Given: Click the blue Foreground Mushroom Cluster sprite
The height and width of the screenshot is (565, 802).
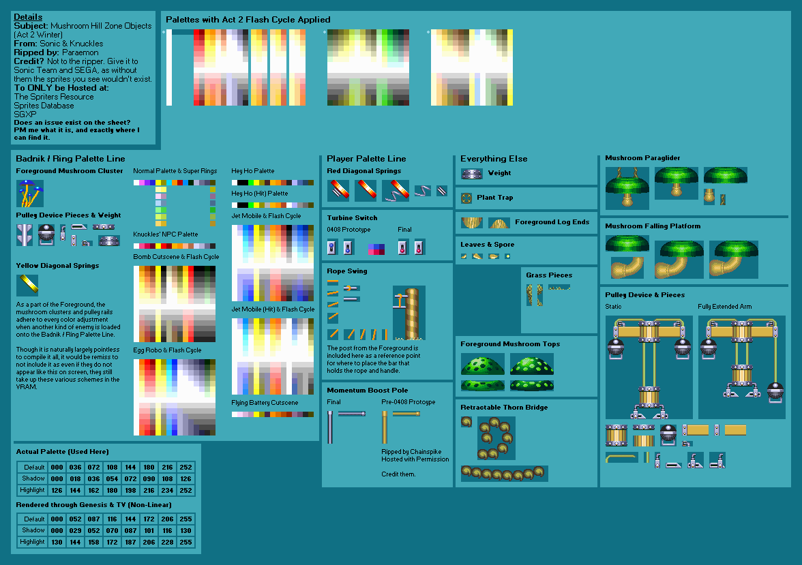Looking at the screenshot, I should pyautogui.click(x=30, y=194).
